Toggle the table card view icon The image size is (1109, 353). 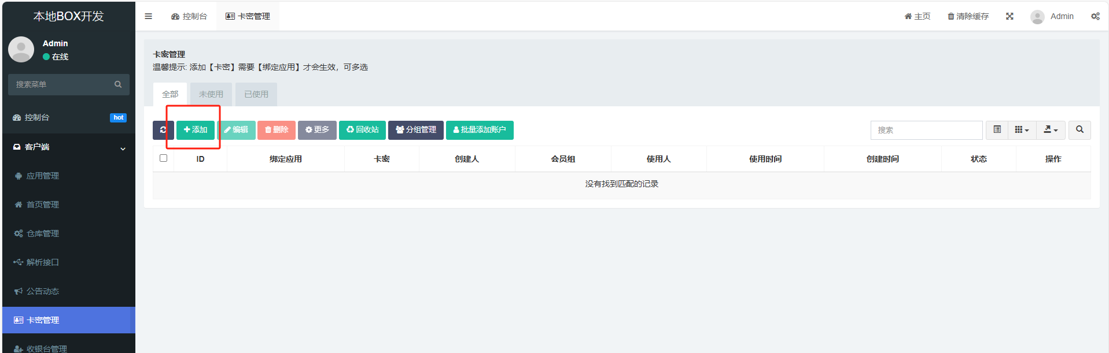pos(997,130)
